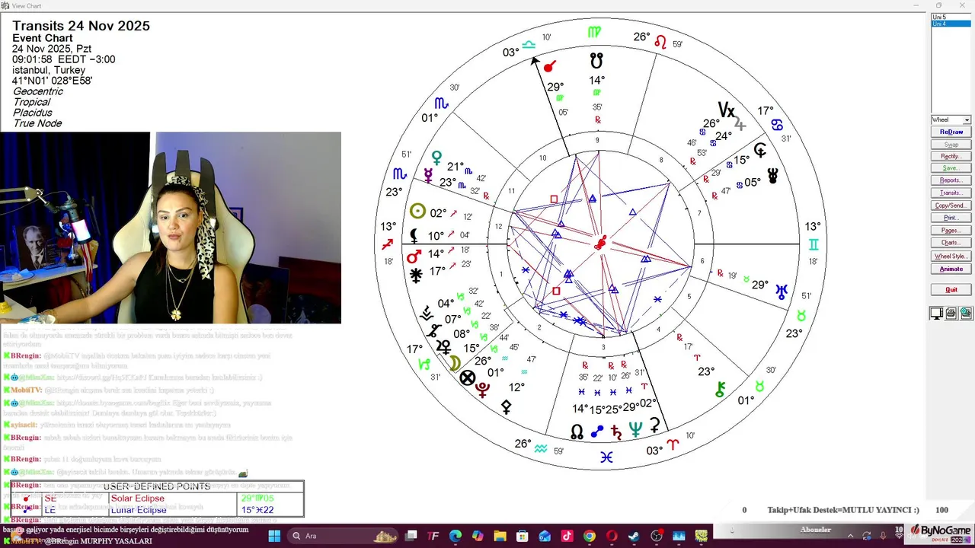Image resolution: width=975 pixels, height=548 pixels.
Task: Click the ReDraw button
Action: [x=951, y=132]
